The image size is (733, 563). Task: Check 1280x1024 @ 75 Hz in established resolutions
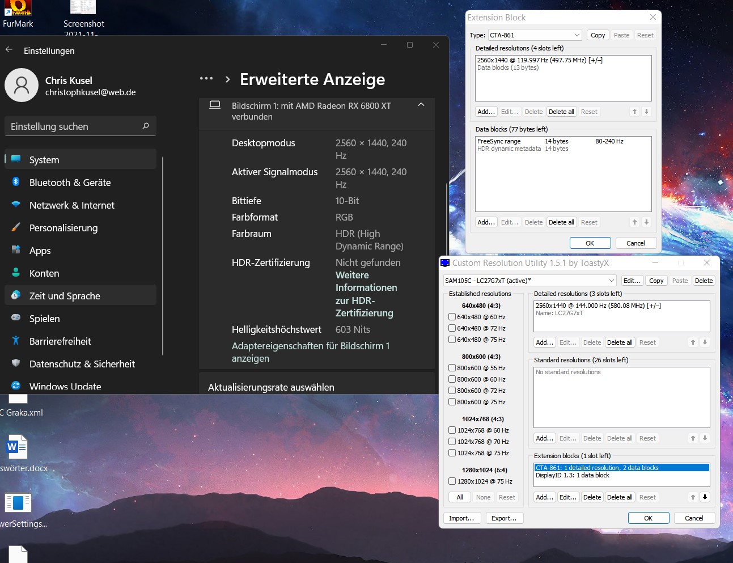click(x=452, y=481)
